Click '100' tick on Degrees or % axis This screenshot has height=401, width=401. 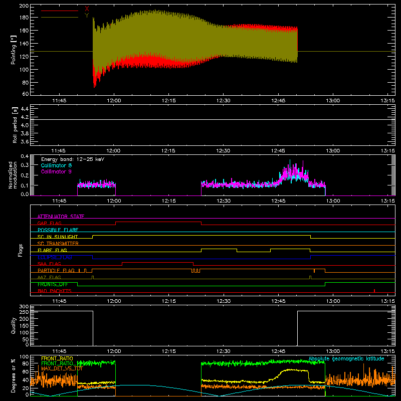click(24, 356)
